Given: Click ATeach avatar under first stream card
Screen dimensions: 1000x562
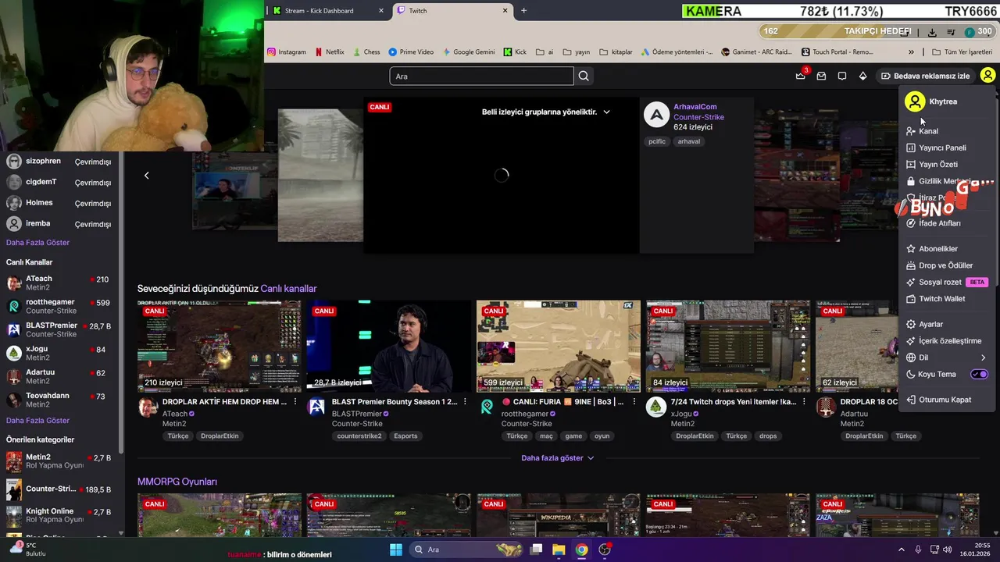Looking at the screenshot, I should coord(148,407).
